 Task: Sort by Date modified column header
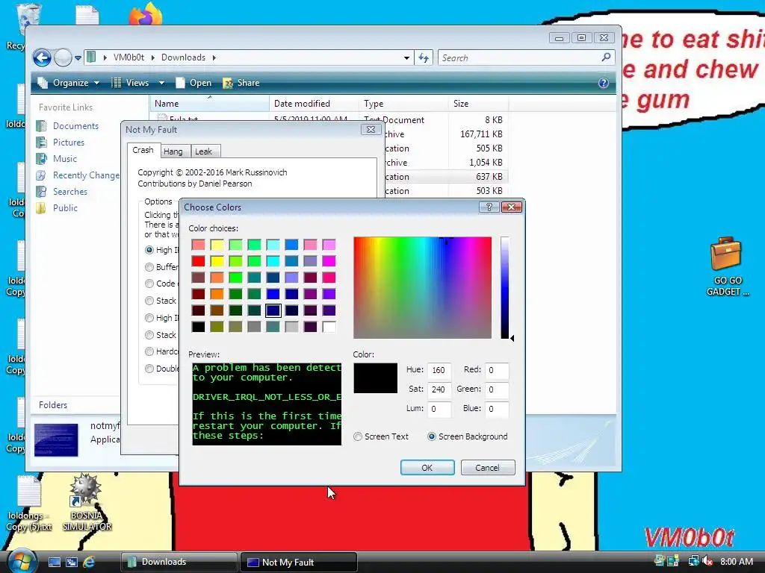coord(314,103)
